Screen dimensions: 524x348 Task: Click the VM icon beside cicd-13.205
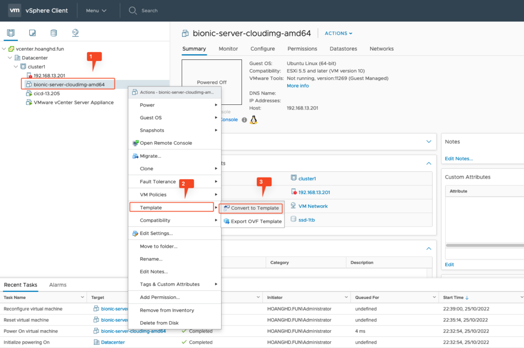click(29, 93)
